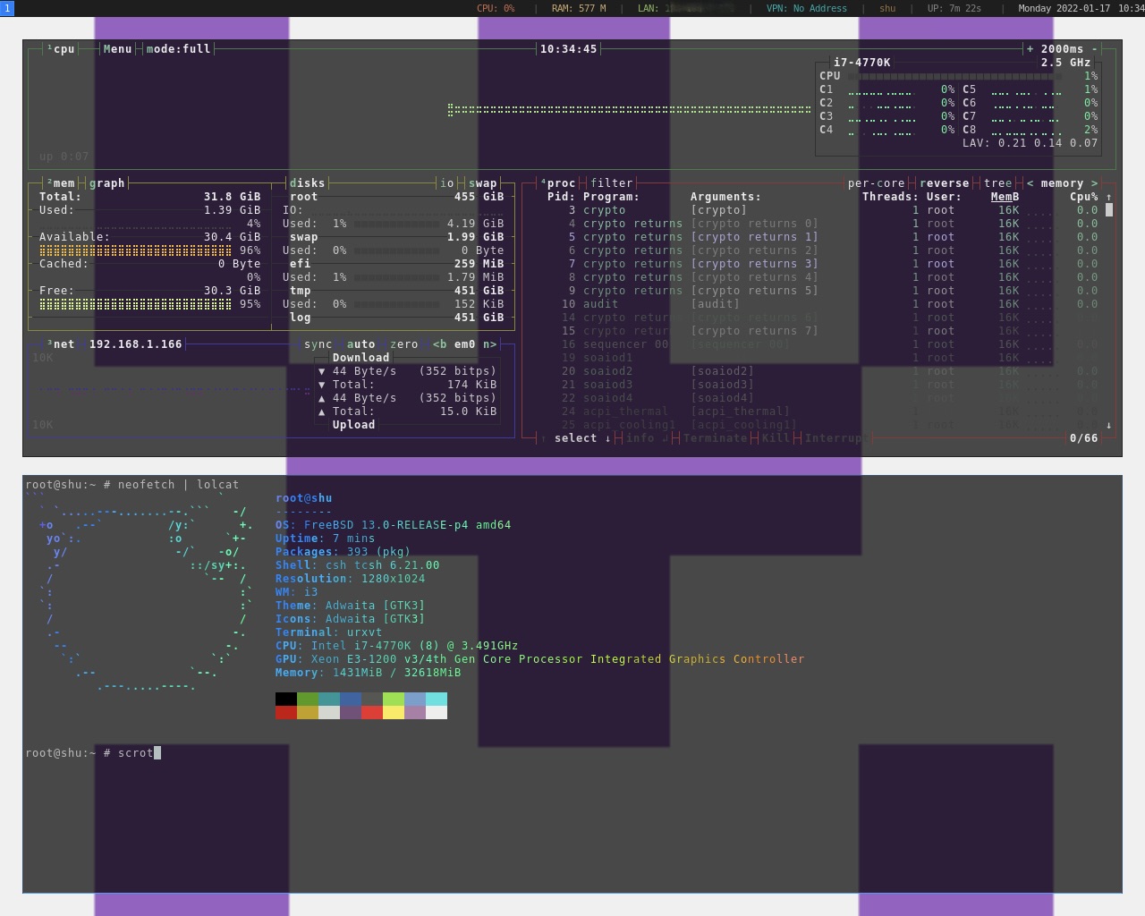Open the btop Menu
Image resolution: width=1145 pixels, height=916 pixels.
coord(117,49)
